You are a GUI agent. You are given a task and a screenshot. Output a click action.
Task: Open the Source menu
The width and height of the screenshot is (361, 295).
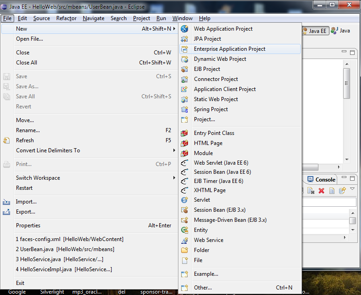click(x=42, y=18)
